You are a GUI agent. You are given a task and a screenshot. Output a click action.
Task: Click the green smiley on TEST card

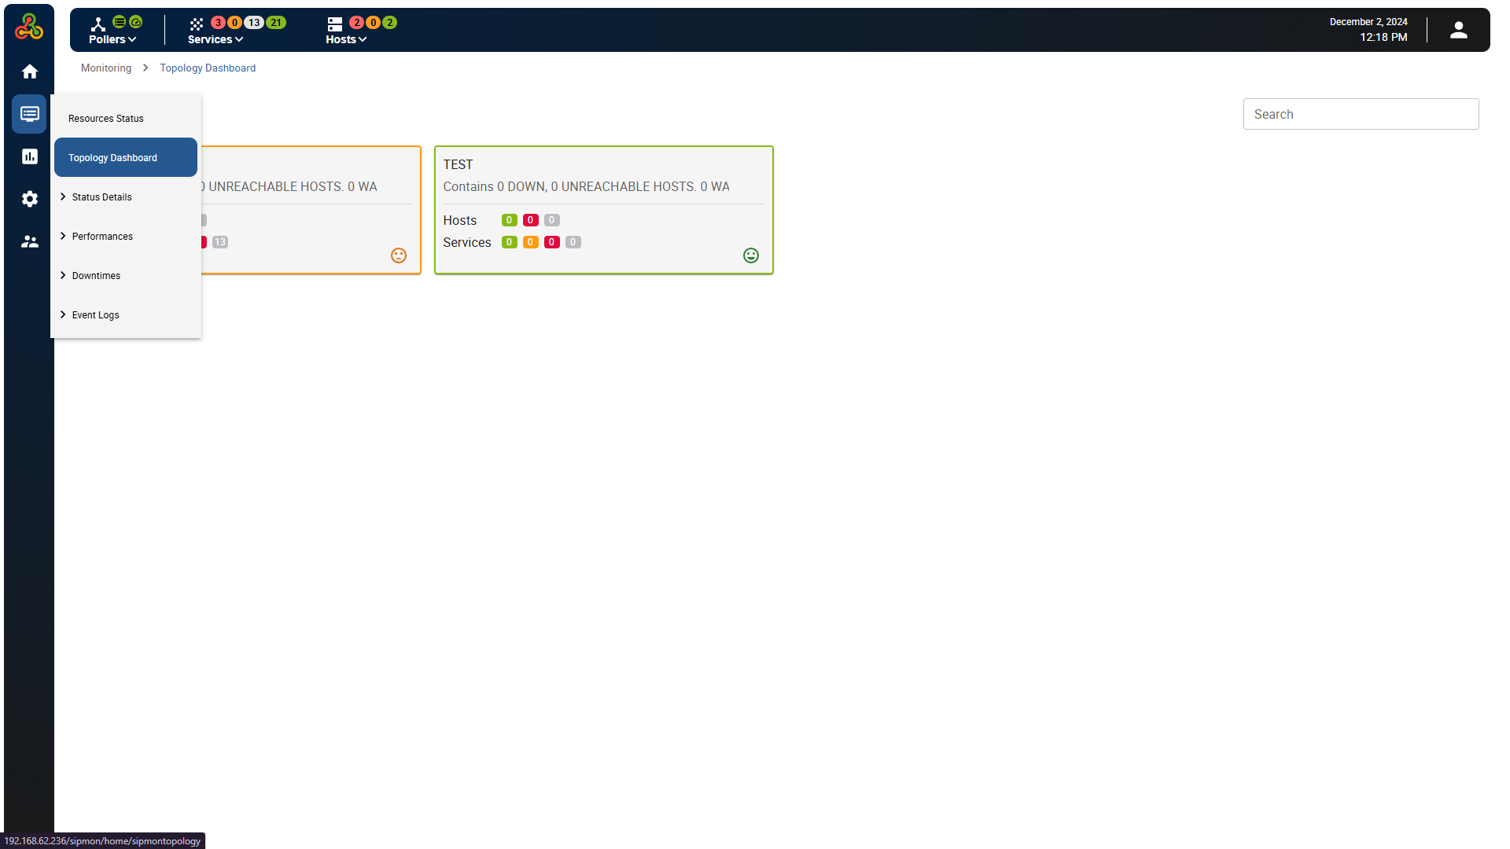[x=751, y=255]
